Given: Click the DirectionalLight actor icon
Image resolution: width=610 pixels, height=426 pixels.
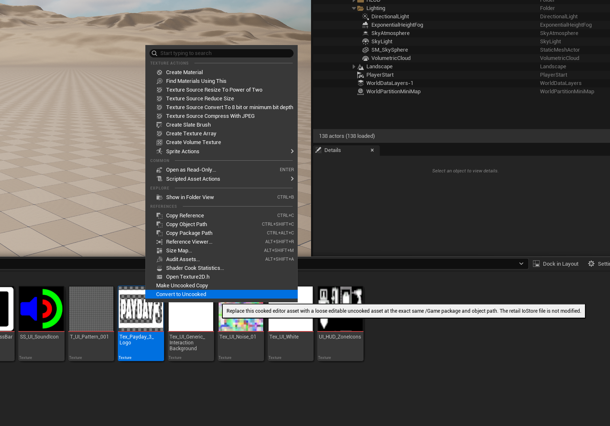Looking at the screenshot, I should pos(365,17).
